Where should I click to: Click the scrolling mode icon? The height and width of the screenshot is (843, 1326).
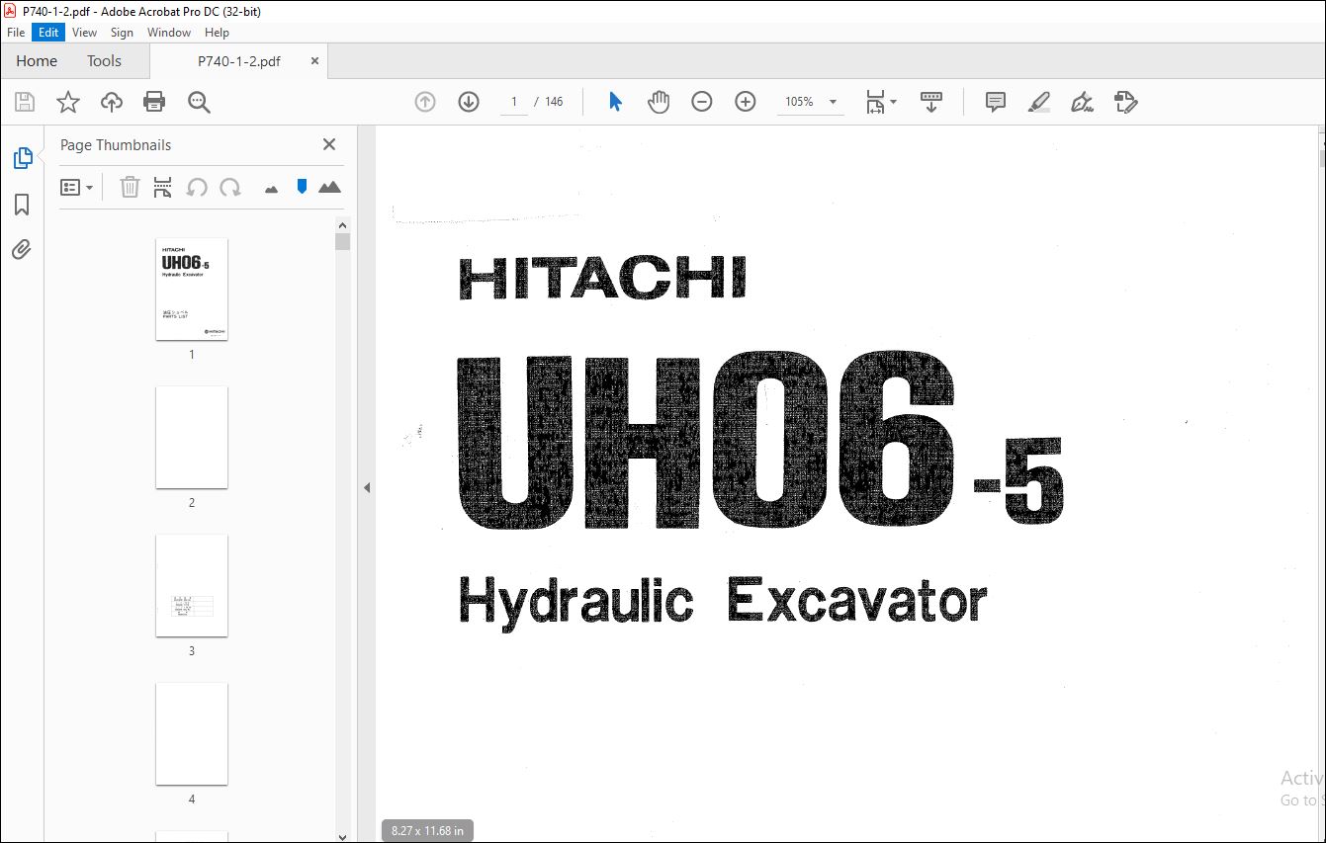[931, 102]
